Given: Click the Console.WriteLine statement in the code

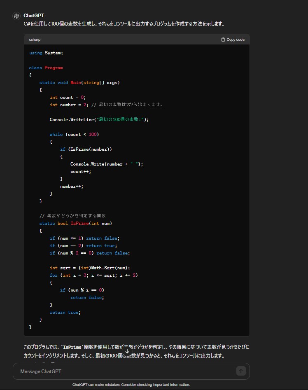Looking at the screenshot, I should coord(99,119).
